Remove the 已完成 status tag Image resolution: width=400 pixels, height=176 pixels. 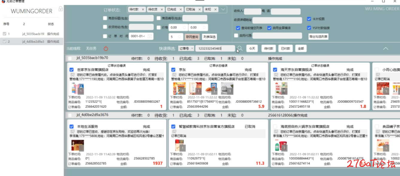pos(180,10)
